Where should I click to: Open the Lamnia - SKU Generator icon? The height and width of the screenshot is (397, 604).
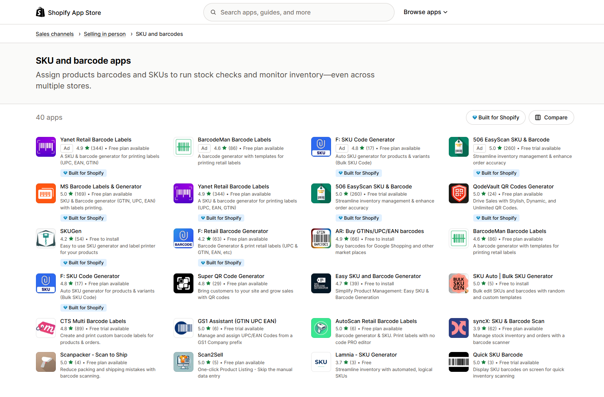pos(321,362)
